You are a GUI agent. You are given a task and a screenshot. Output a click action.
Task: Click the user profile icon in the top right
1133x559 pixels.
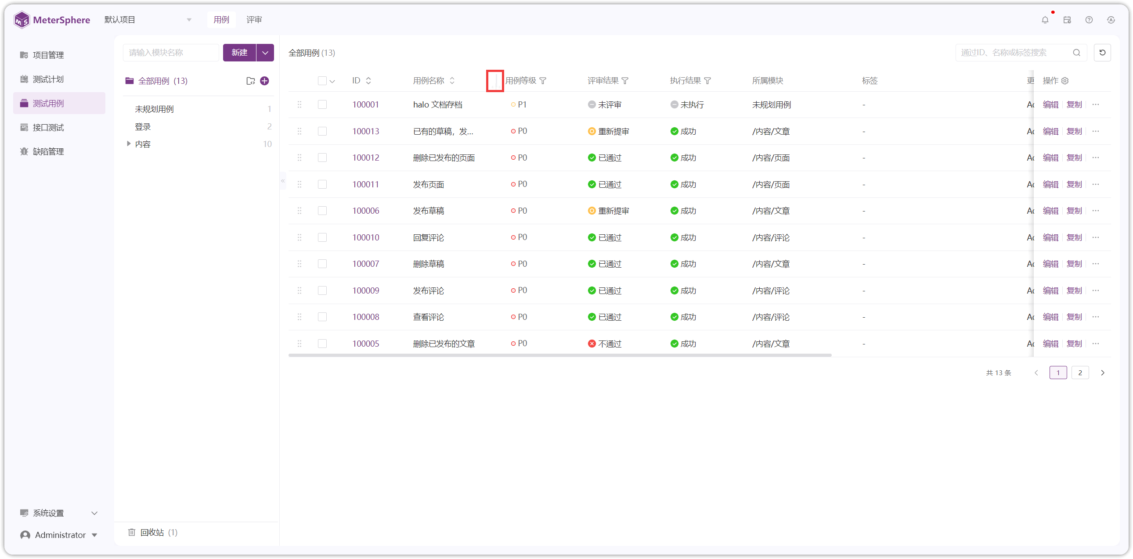pyautogui.click(x=1111, y=20)
